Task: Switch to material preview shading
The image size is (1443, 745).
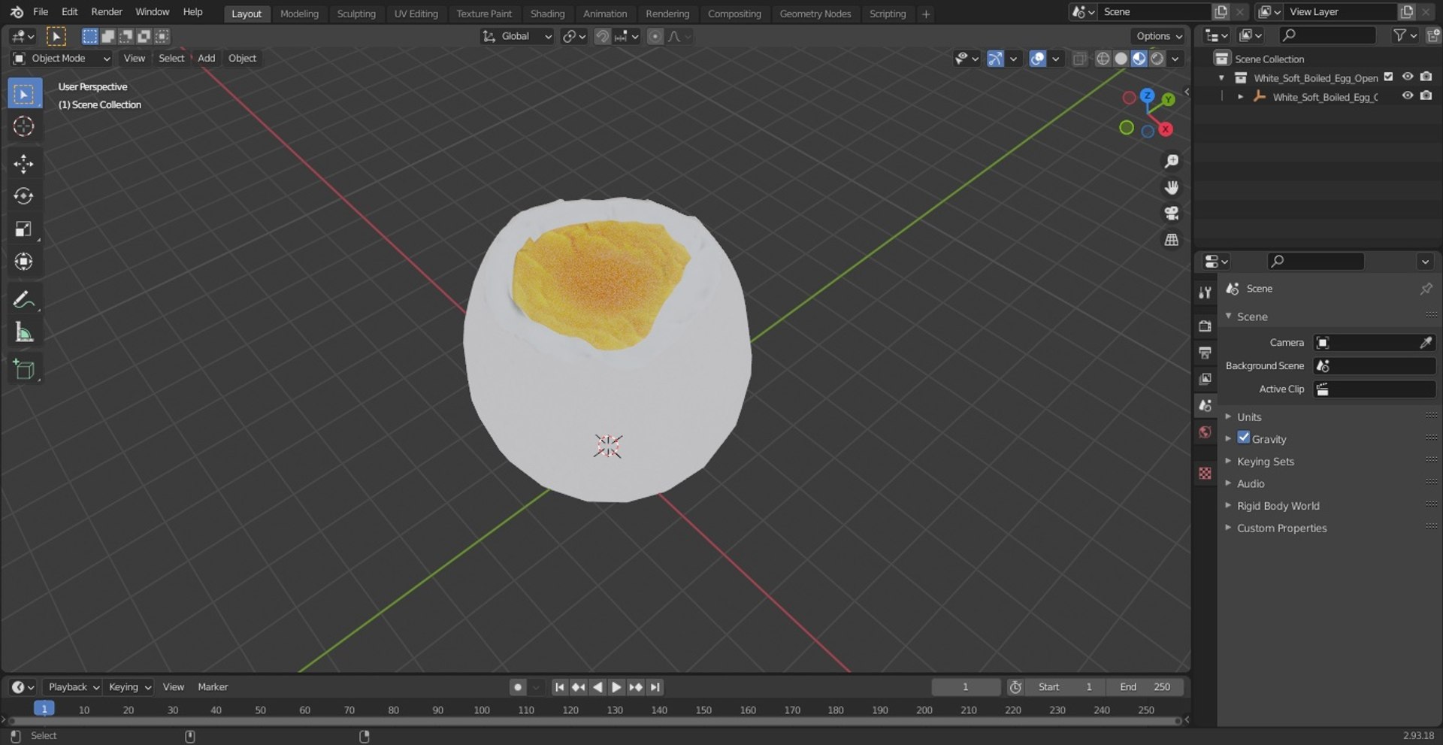Action: pyautogui.click(x=1139, y=59)
